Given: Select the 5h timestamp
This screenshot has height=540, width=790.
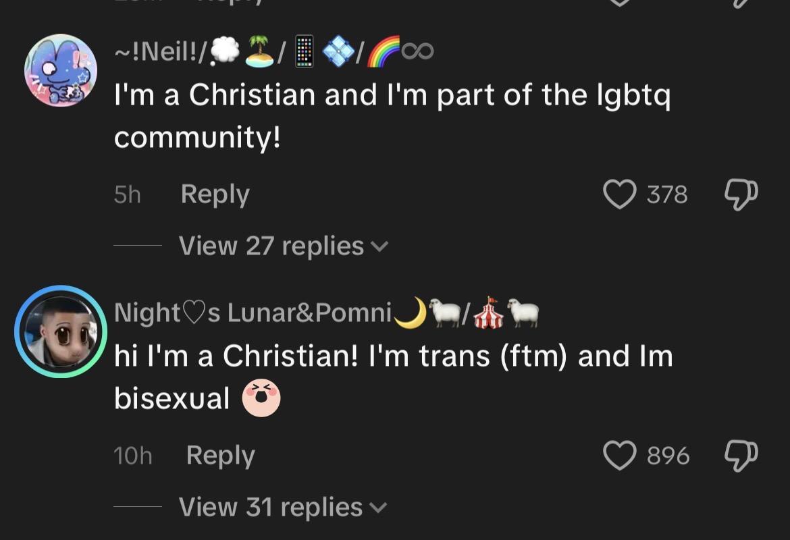Looking at the screenshot, I should click(x=127, y=195).
